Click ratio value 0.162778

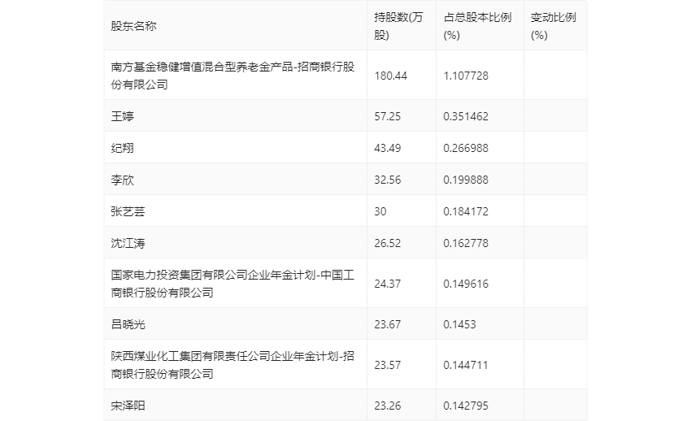pyautogui.click(x=466, y=243)
